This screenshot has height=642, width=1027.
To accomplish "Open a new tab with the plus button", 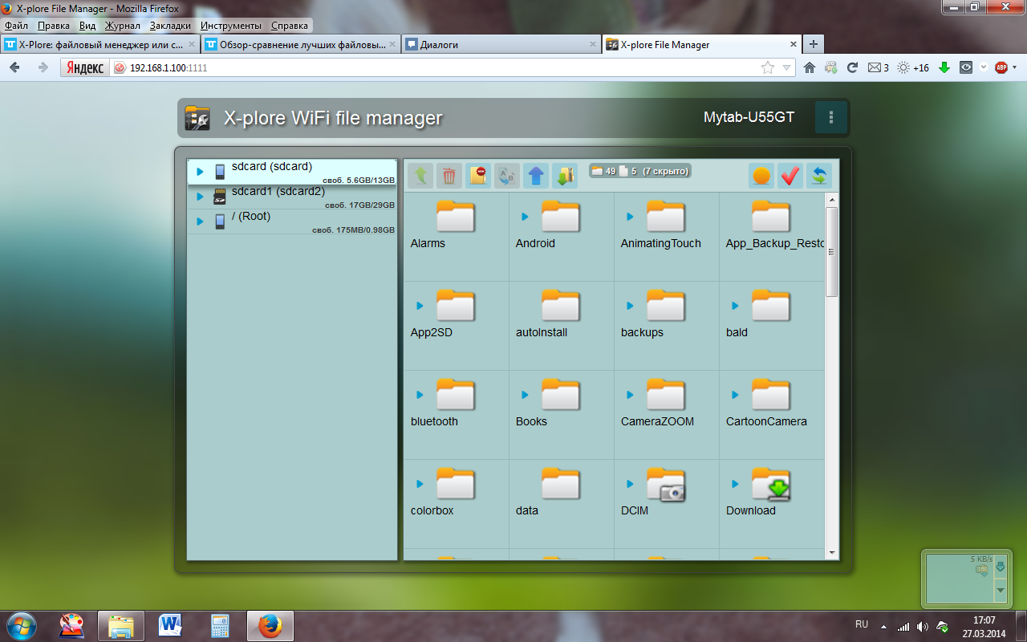I will (813, 44).
